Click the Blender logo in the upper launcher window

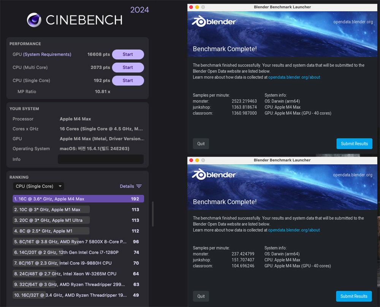[214, 22]
